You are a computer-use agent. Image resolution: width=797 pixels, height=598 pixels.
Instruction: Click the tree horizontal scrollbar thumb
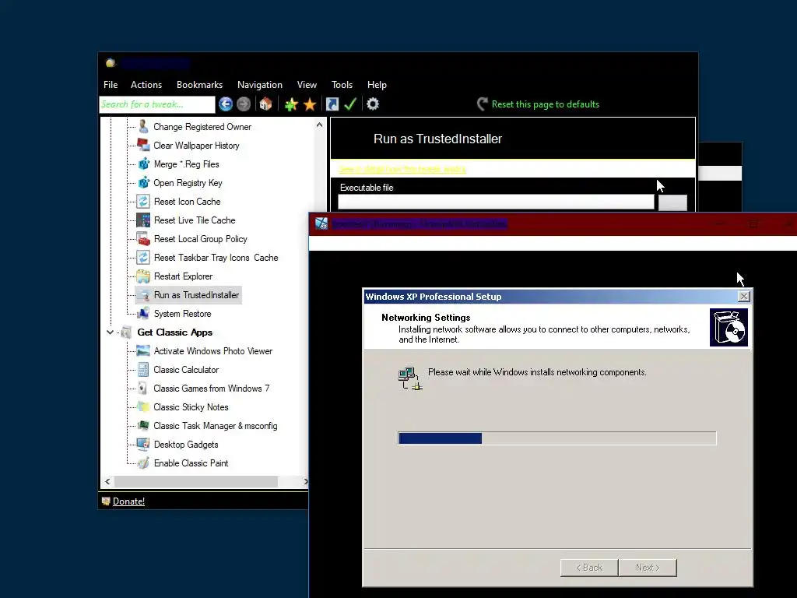(x=195, y=481)
